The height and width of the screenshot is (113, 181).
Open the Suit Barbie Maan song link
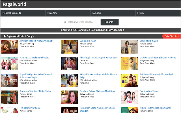(88, 41)
